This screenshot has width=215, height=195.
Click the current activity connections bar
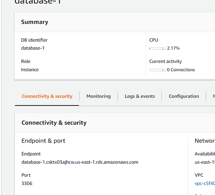click(157, 70)
